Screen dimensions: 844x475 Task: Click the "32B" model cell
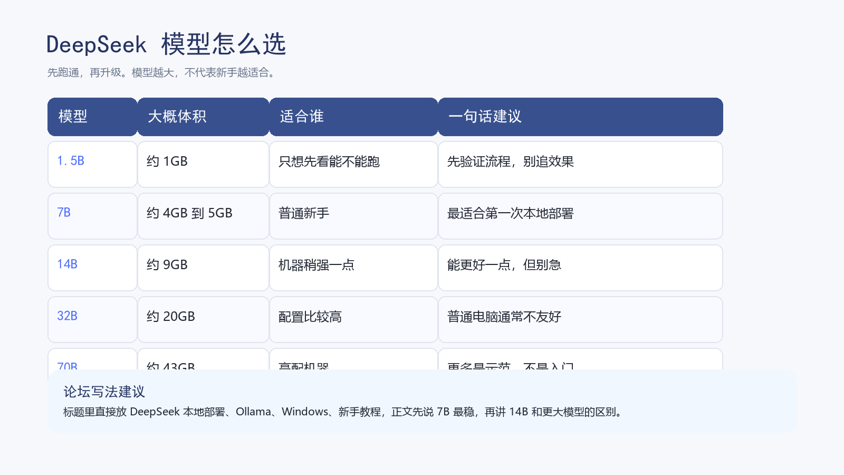92,319
